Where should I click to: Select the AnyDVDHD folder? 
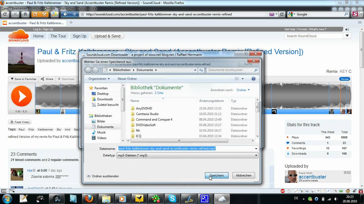point(144,108)
